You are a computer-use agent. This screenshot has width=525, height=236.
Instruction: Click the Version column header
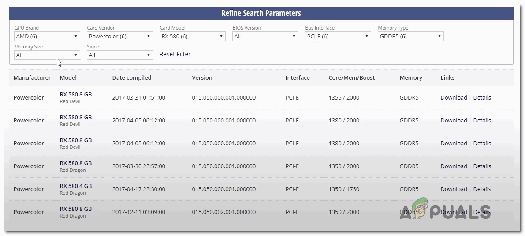click(202, 78)
